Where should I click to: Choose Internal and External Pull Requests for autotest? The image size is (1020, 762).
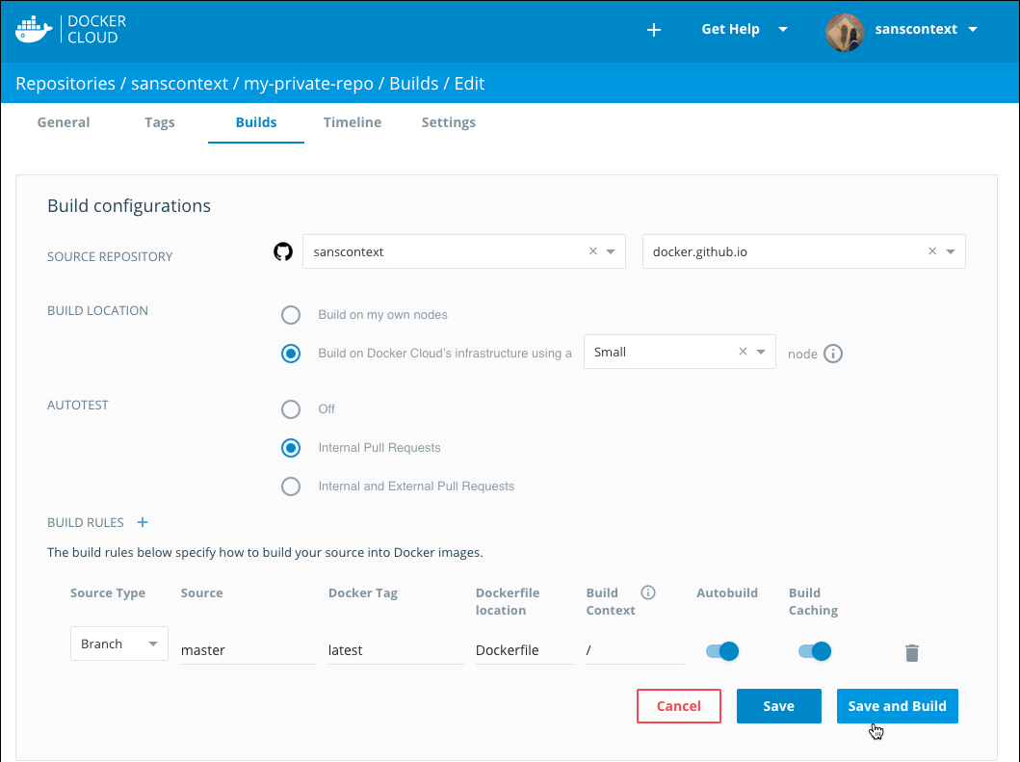[x=291, y=486]
